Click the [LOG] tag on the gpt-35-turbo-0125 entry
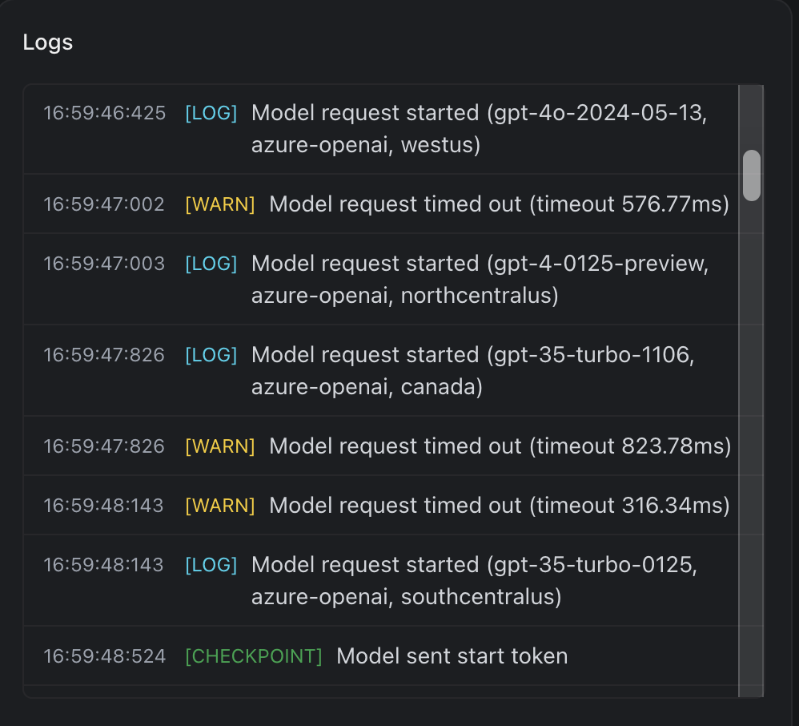The width and height of the screenshot is (799, 726). pos(211,564)
